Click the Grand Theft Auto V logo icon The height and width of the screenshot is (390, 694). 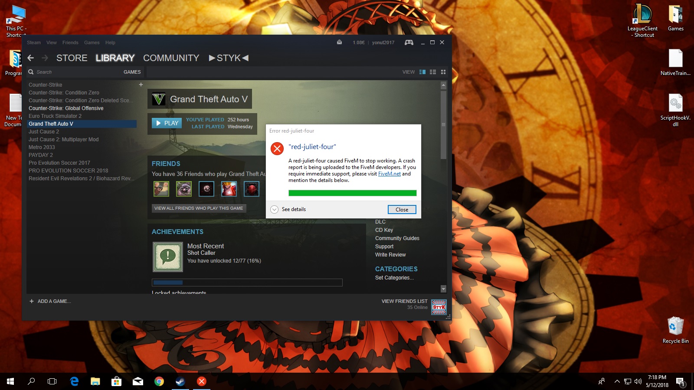[159, 99]
